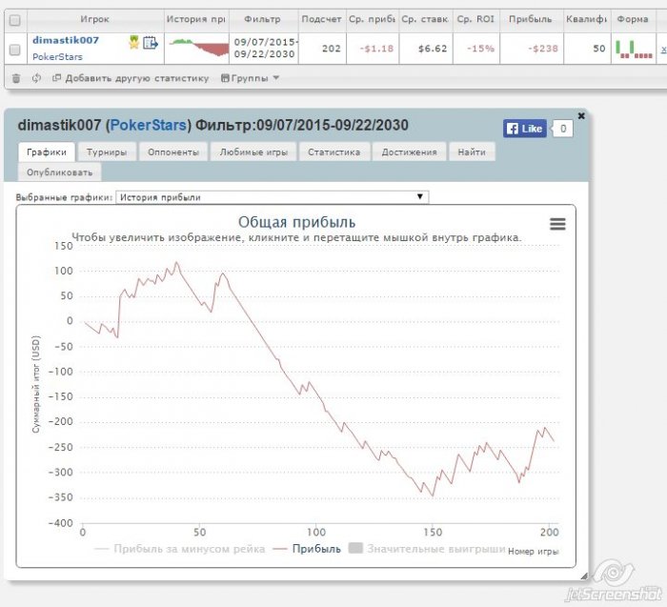Click PokerStars link in panel title
Viewport: 667px width, 607px height.
click(x=148, y=125)
